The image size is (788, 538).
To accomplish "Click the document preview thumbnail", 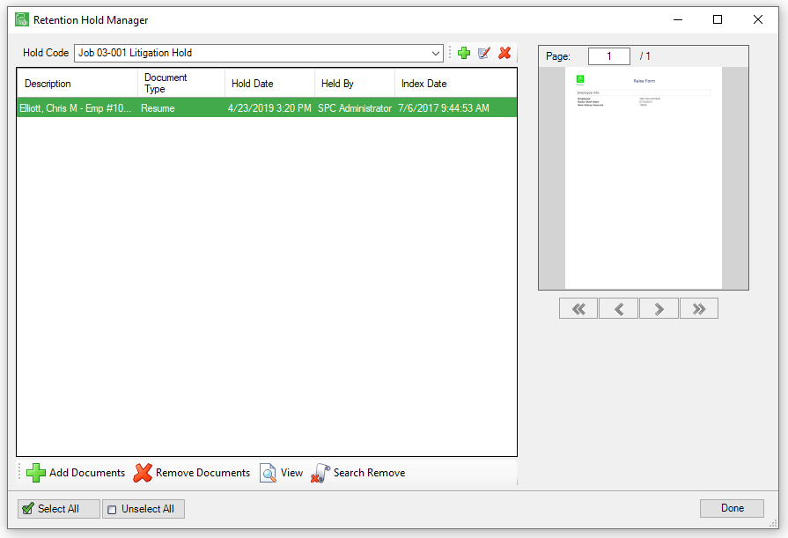I will click(644, 178).
